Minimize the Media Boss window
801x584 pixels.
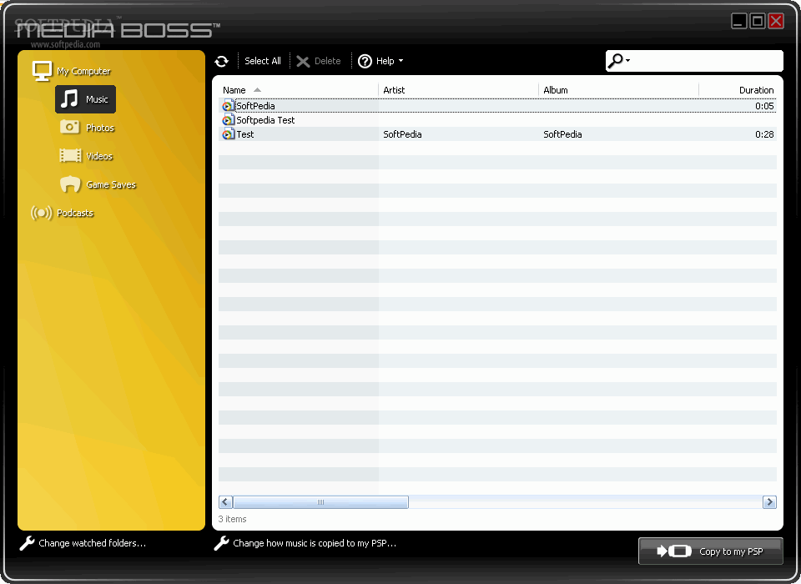tap(739, 21)
